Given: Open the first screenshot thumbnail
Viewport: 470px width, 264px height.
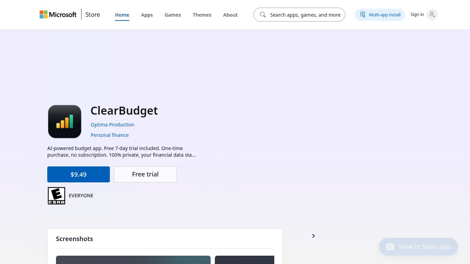Looking at the screenshot, I should tap(133, 260).
